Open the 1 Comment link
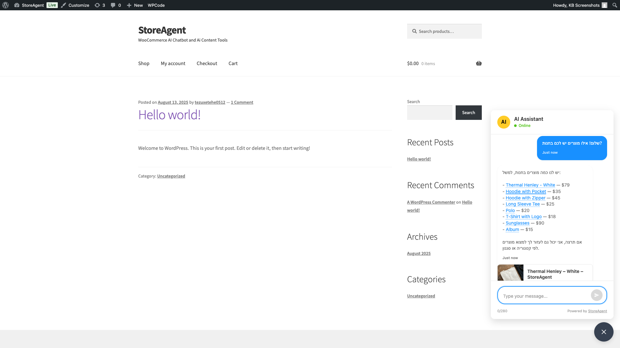Viewport: 620px width, 348px height. pyautogui.click(x=242, y=102)
